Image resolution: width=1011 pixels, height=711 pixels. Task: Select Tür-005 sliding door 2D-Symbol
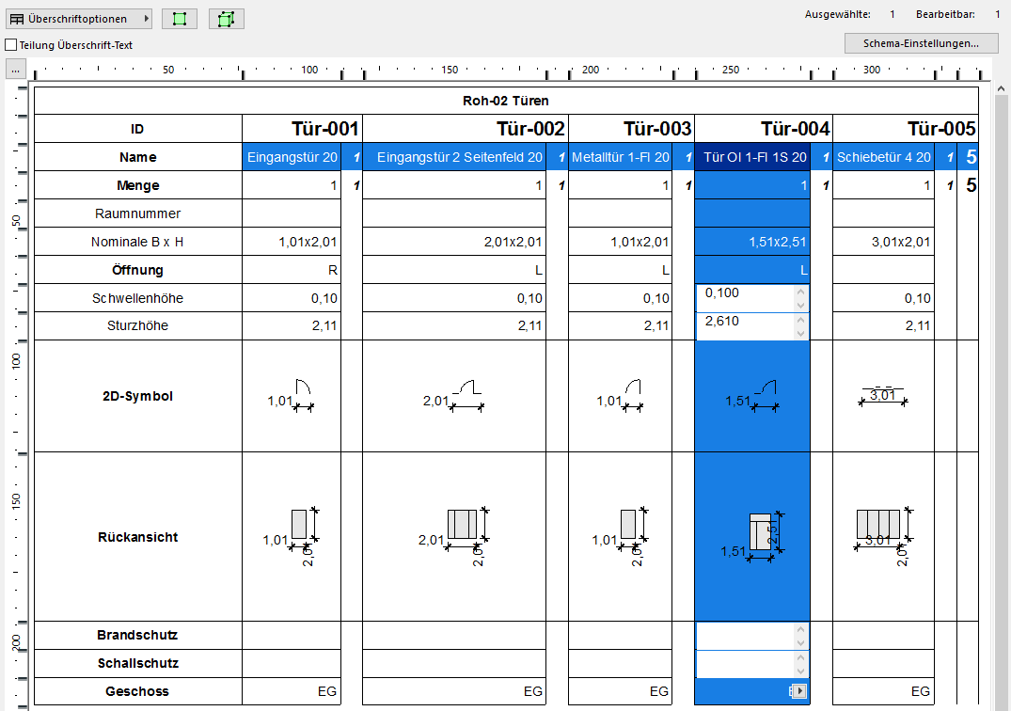[x=883, y=396]
